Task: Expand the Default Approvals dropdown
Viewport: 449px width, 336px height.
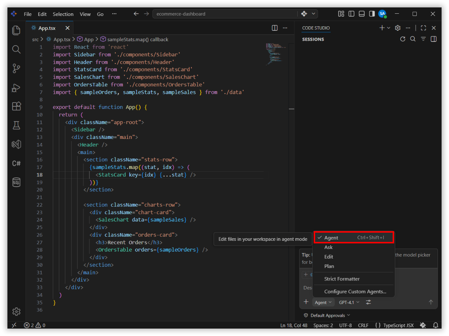Action: (x=327, y=315)
